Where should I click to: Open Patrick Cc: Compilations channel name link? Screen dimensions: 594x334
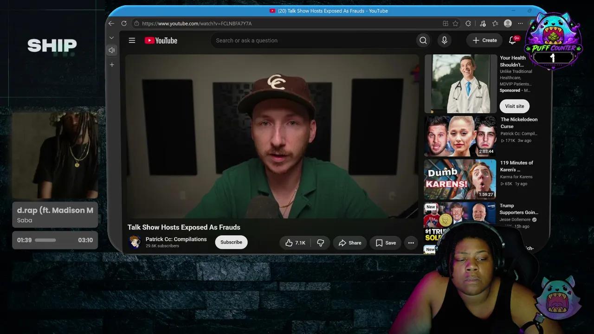coord(176,239)
